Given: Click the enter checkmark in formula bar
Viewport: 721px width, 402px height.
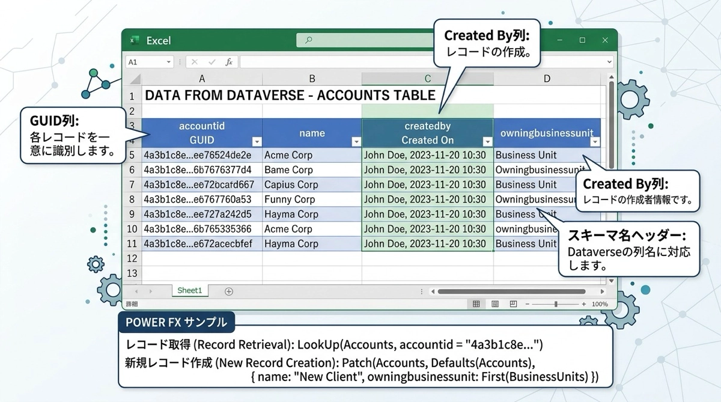Looking at the screenshot, I should pos(211,62).
